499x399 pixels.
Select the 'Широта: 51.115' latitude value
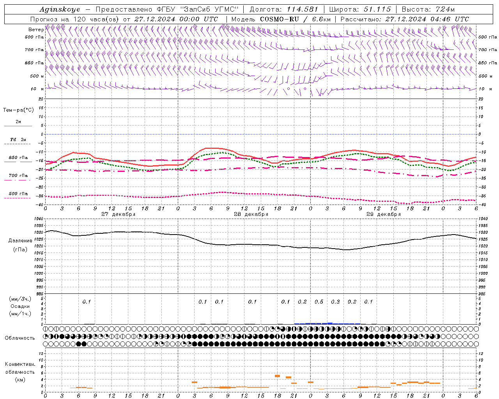click(360, 9)
